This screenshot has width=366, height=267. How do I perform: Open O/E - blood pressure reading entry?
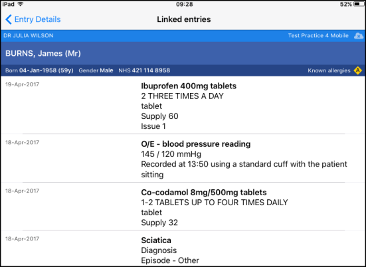pyautogui.click(x=183, y=158)
